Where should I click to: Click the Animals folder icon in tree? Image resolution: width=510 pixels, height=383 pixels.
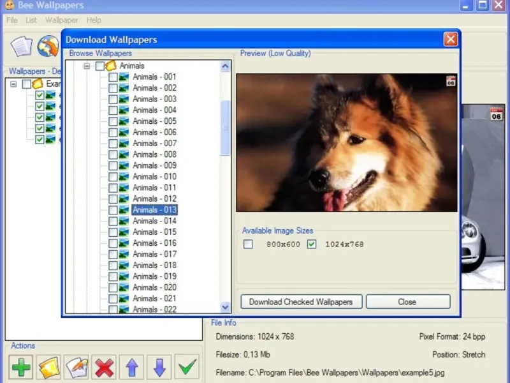click(x=110, y=66)
